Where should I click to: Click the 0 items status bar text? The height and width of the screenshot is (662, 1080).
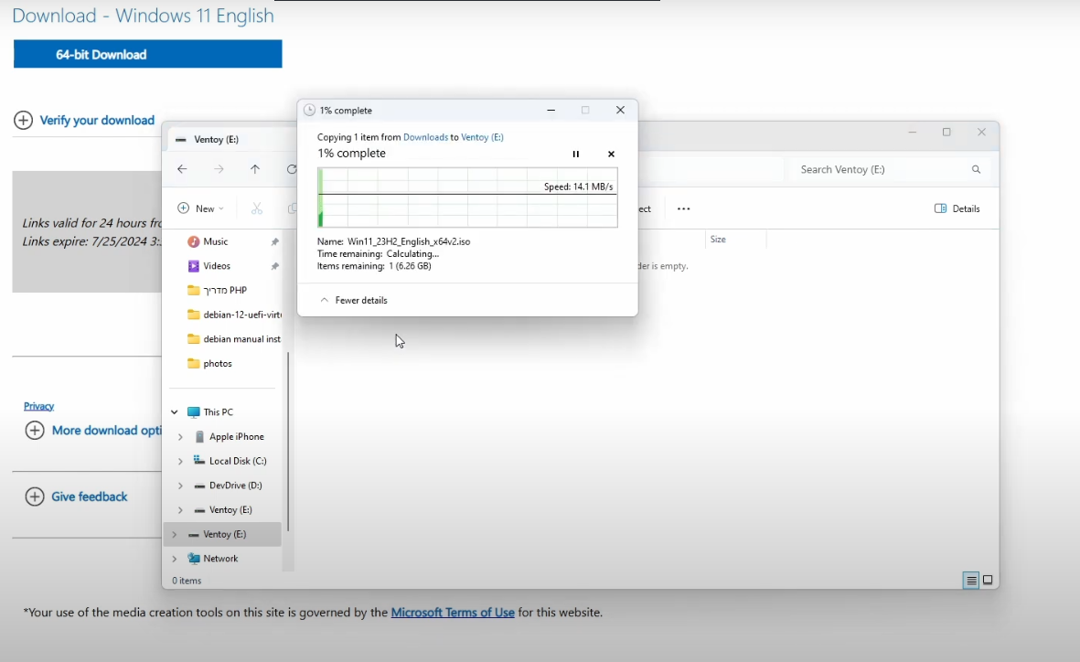tap(187, 581)
